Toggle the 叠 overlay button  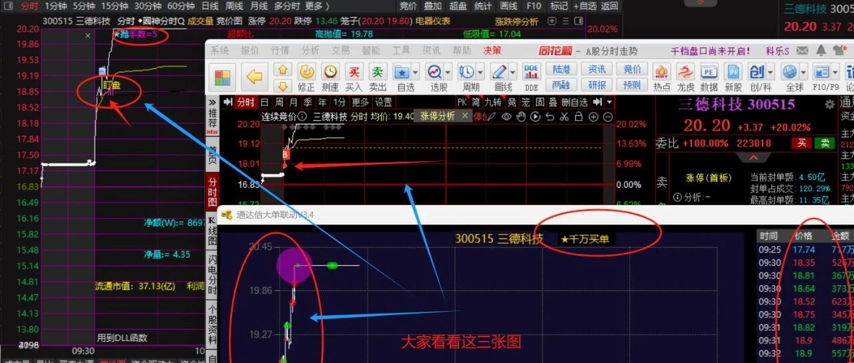coord(553,102)
